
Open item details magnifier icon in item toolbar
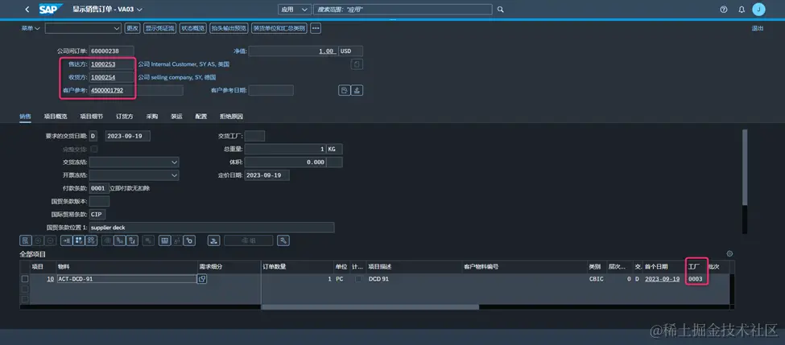pos(26,240)
